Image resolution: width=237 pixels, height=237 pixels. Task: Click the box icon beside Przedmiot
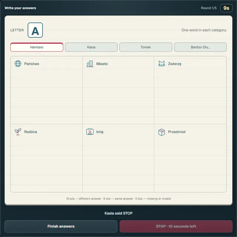[161, 132]
